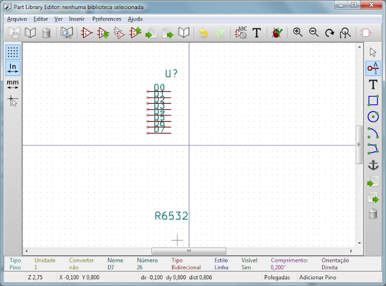The width and height of the screenshot is (386, 286).
Task: Click horizontal scrollbar thumb
Action: pyautogui.click(x=189, y=251)
